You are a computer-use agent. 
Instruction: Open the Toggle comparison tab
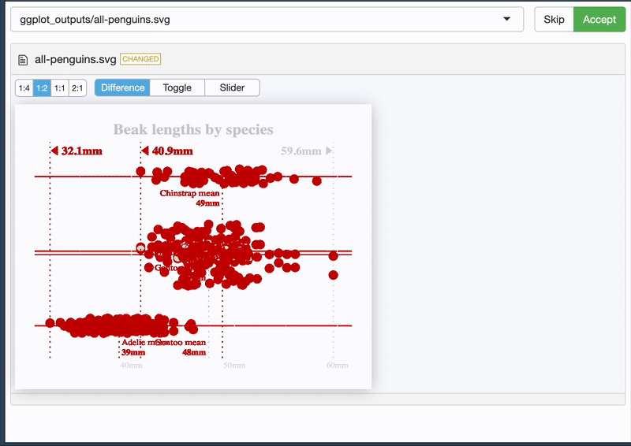(177, 88)
